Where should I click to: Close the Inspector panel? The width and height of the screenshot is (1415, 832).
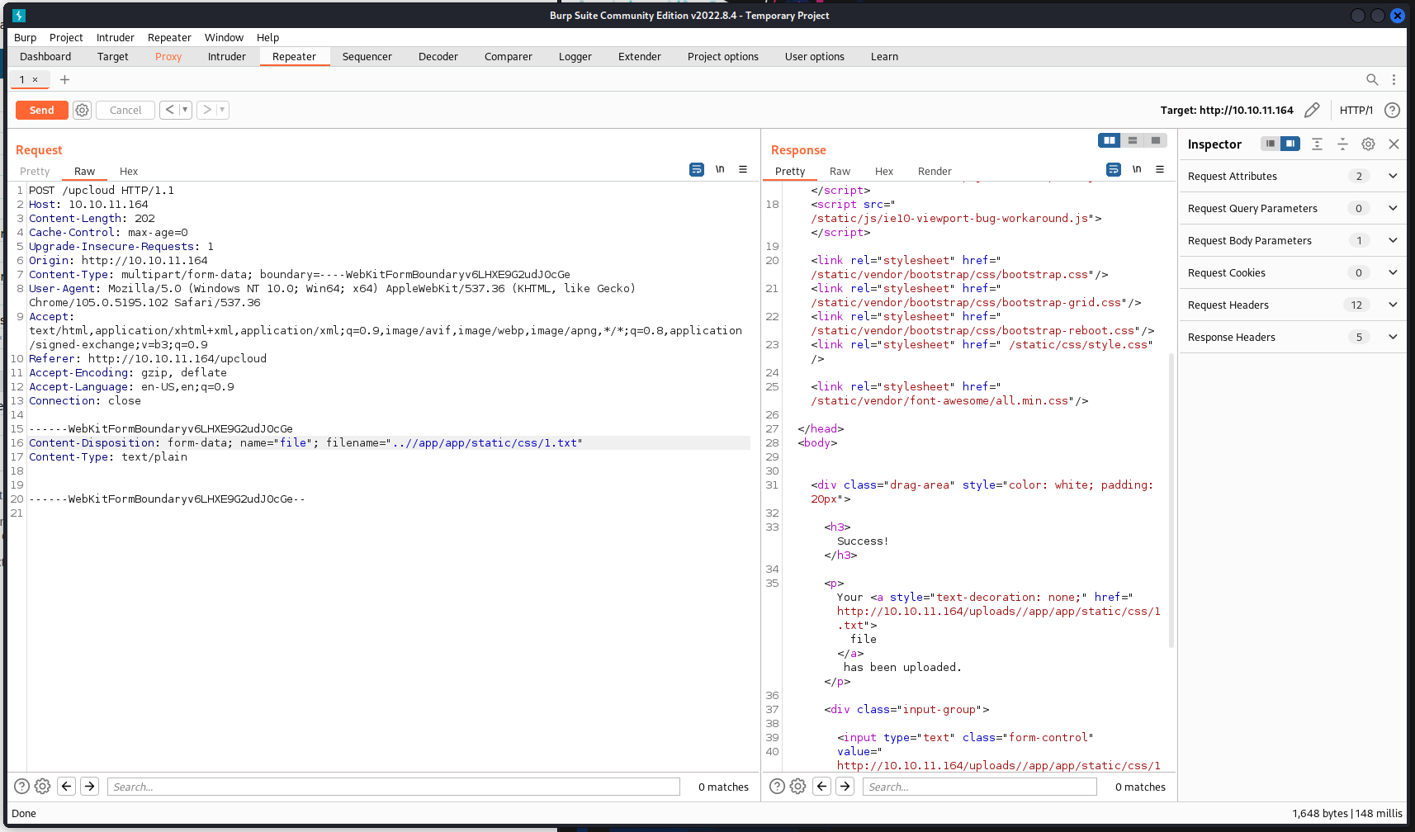click(x=1394, y=144)
